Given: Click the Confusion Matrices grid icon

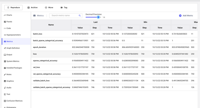Looking at the screenshot, I should tap(5, 101).
